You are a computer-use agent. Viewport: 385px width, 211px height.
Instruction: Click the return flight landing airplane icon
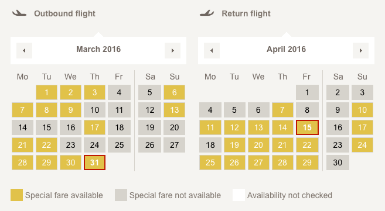(207, 13)
